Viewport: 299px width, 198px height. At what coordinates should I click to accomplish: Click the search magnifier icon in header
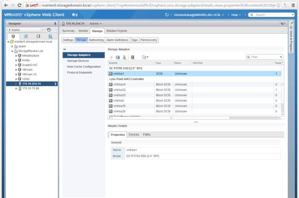click(x=252, y=15)
